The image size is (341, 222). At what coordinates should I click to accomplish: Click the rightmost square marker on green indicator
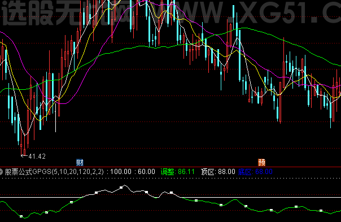321,211
